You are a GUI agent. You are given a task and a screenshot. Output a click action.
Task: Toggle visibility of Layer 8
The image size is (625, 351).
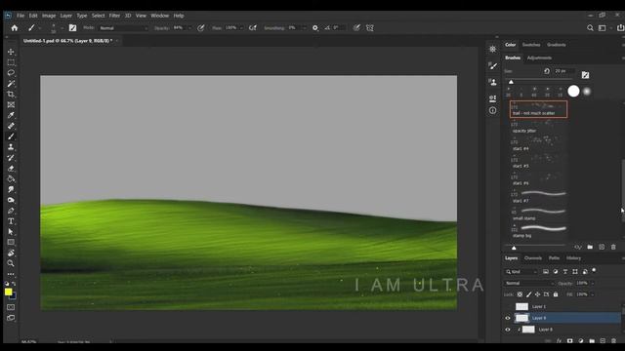pyautogui.click(x=508, y=330)
